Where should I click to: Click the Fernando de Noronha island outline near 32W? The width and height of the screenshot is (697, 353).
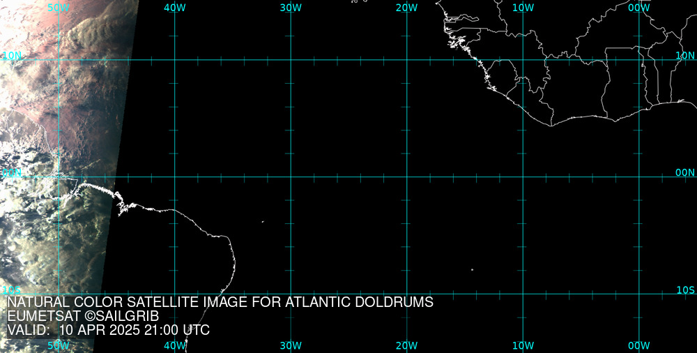click(x=263, y=221)
